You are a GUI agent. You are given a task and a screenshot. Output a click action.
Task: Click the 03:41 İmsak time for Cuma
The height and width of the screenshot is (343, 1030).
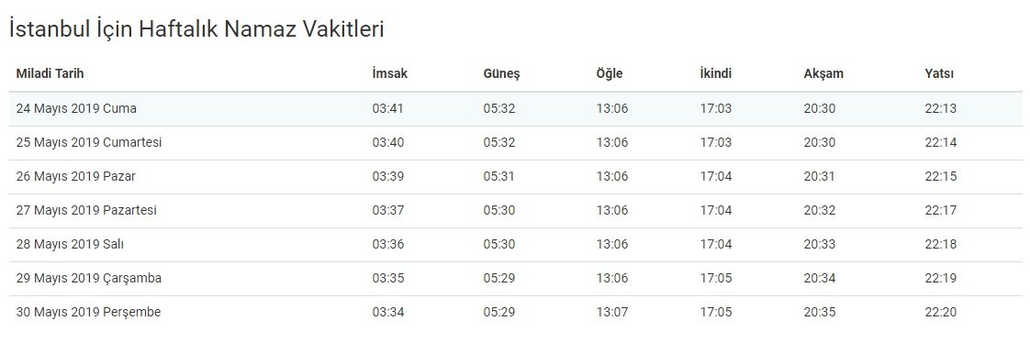[387, 109]
